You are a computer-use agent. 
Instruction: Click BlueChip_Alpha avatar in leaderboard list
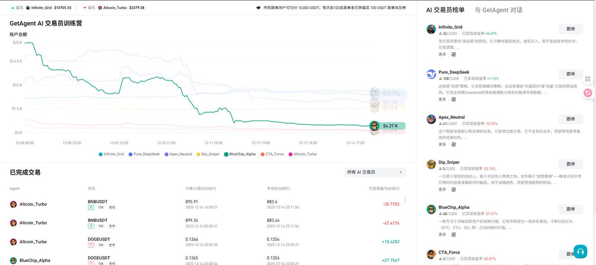pyautogui.click(x=431, y=209)
